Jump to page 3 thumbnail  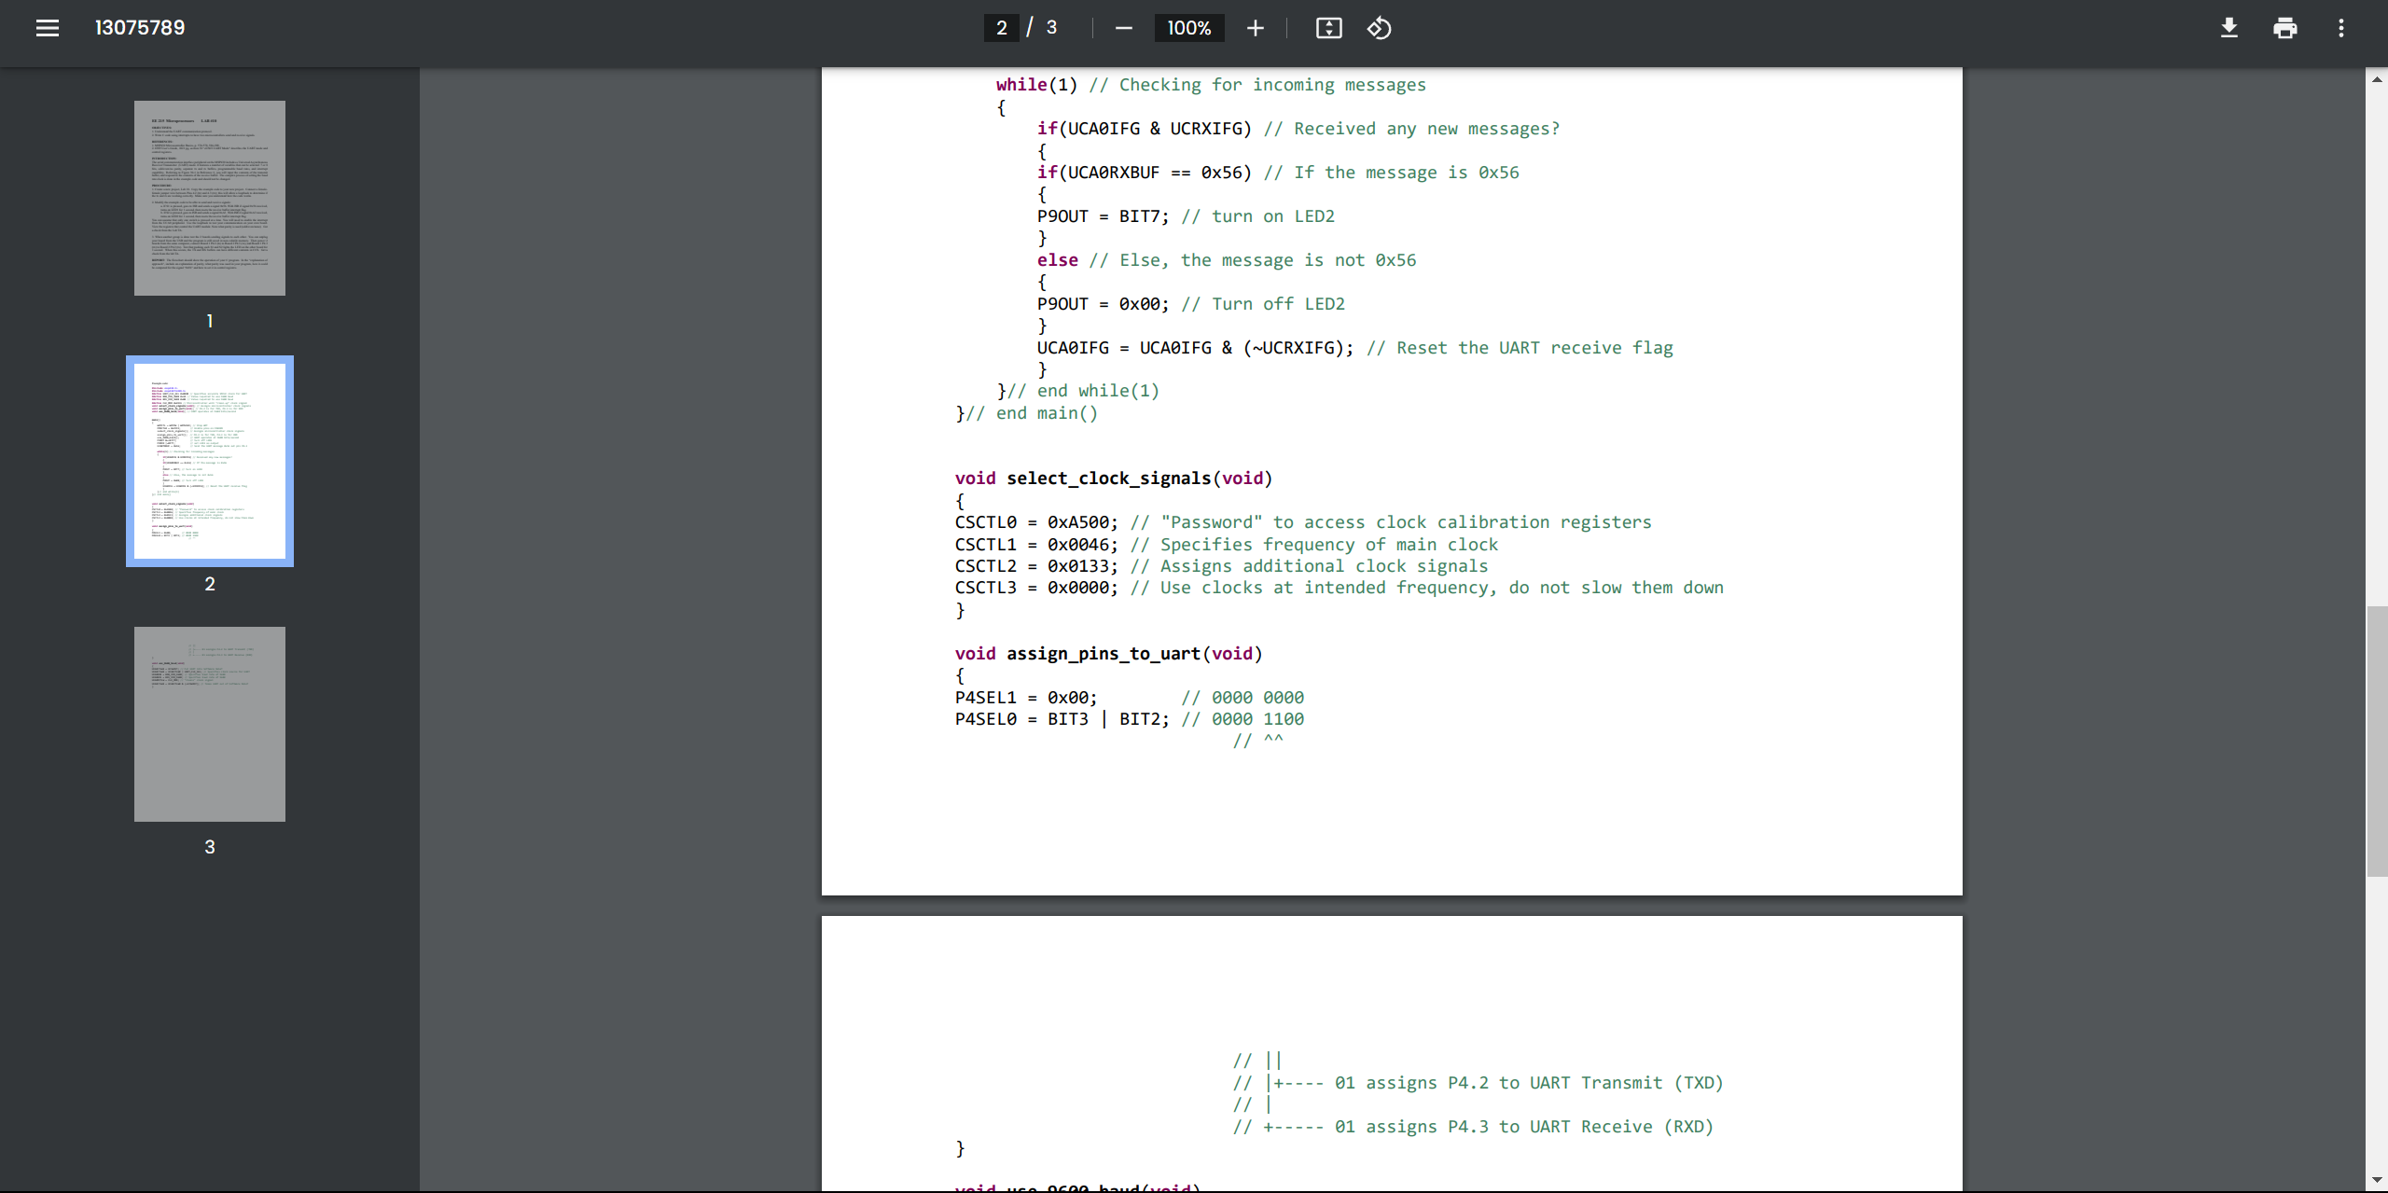click(210, 724)
